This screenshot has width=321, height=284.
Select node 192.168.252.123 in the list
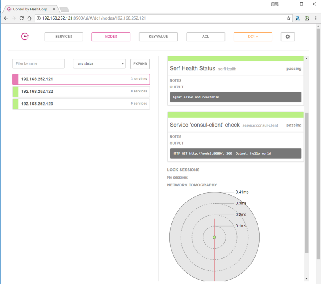pos(81,104)
